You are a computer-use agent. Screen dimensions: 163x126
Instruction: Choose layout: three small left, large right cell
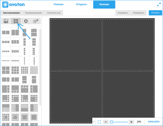point(34,89)
